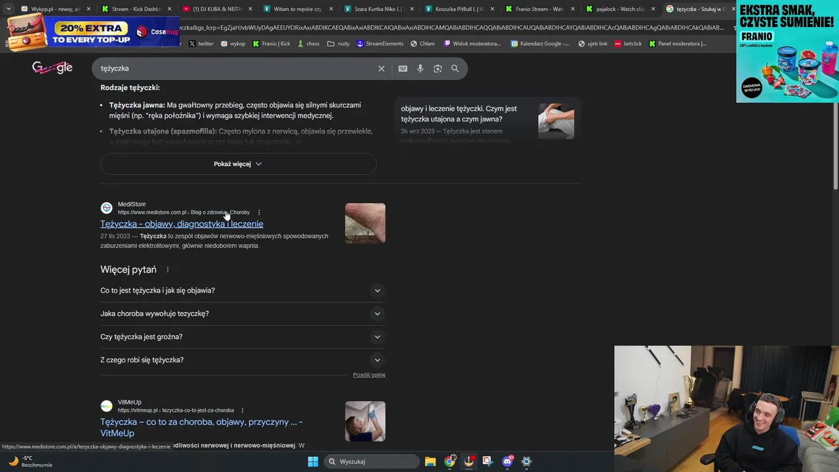Open Discord from taskbar
This screenshot has height=472, width=839.
pyautogui.click(x=507, y=462)
